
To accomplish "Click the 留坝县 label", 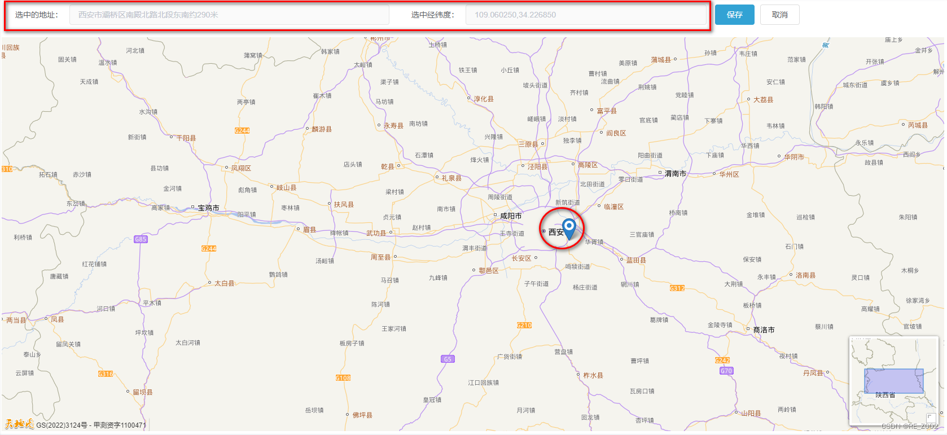I will click(143, 393).
